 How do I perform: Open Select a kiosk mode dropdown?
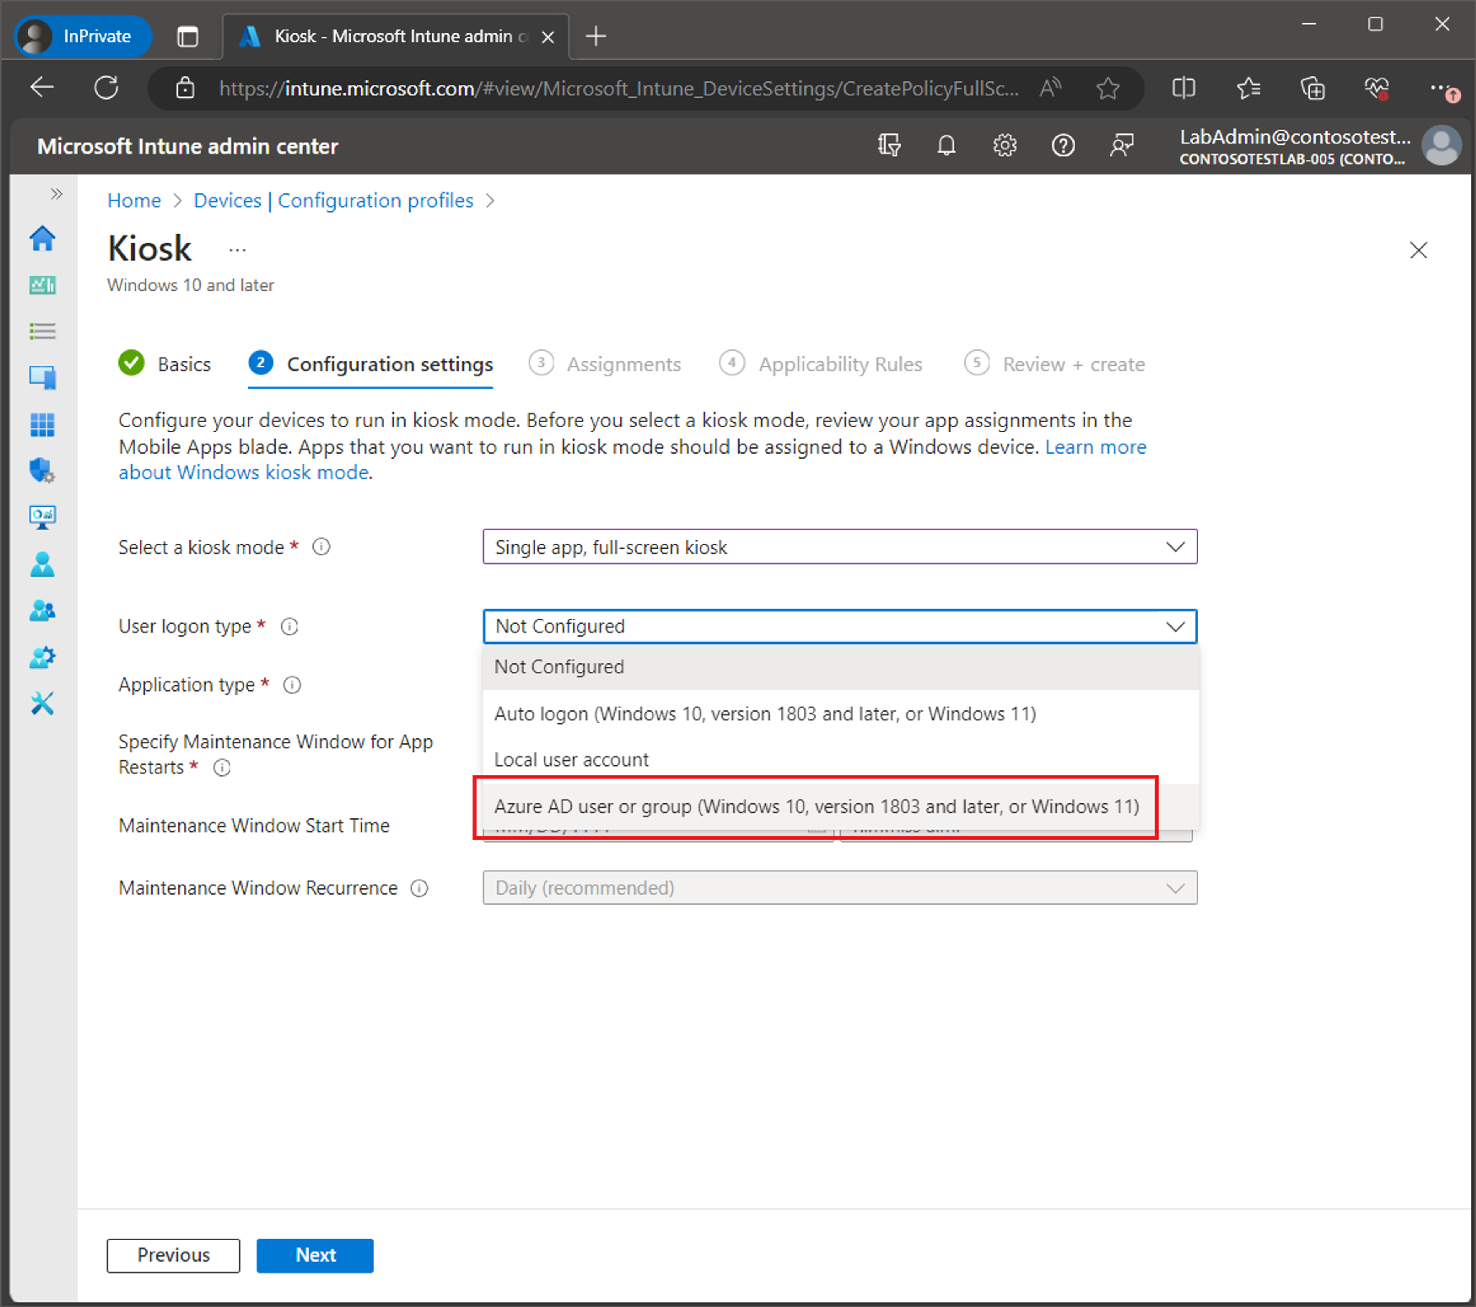click(840, 547)
